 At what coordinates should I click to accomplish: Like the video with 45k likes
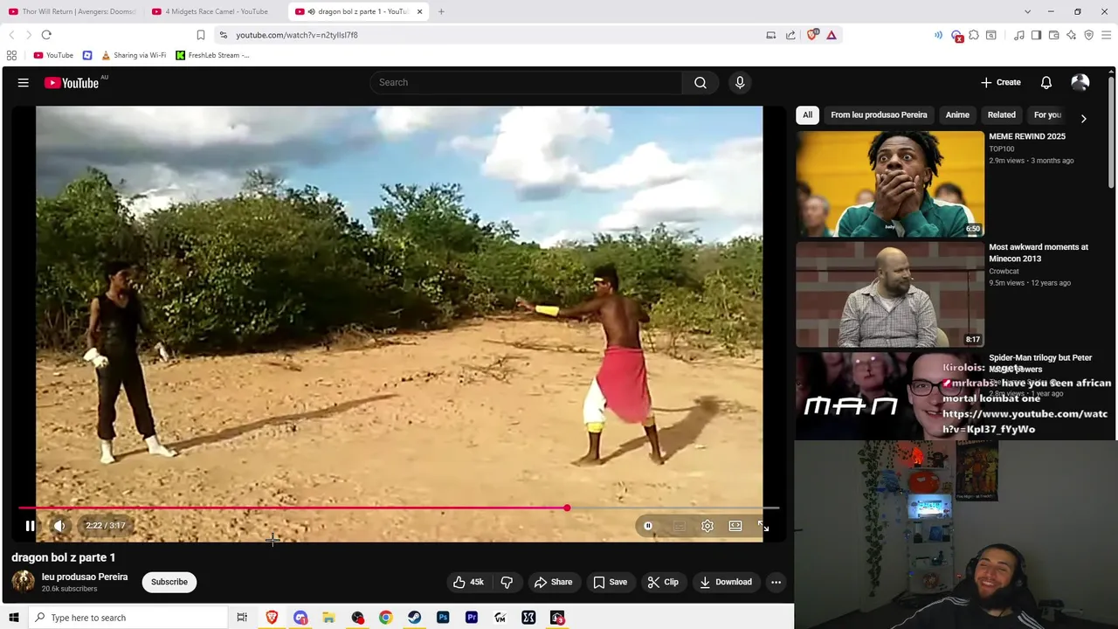[x=468, y=582]
